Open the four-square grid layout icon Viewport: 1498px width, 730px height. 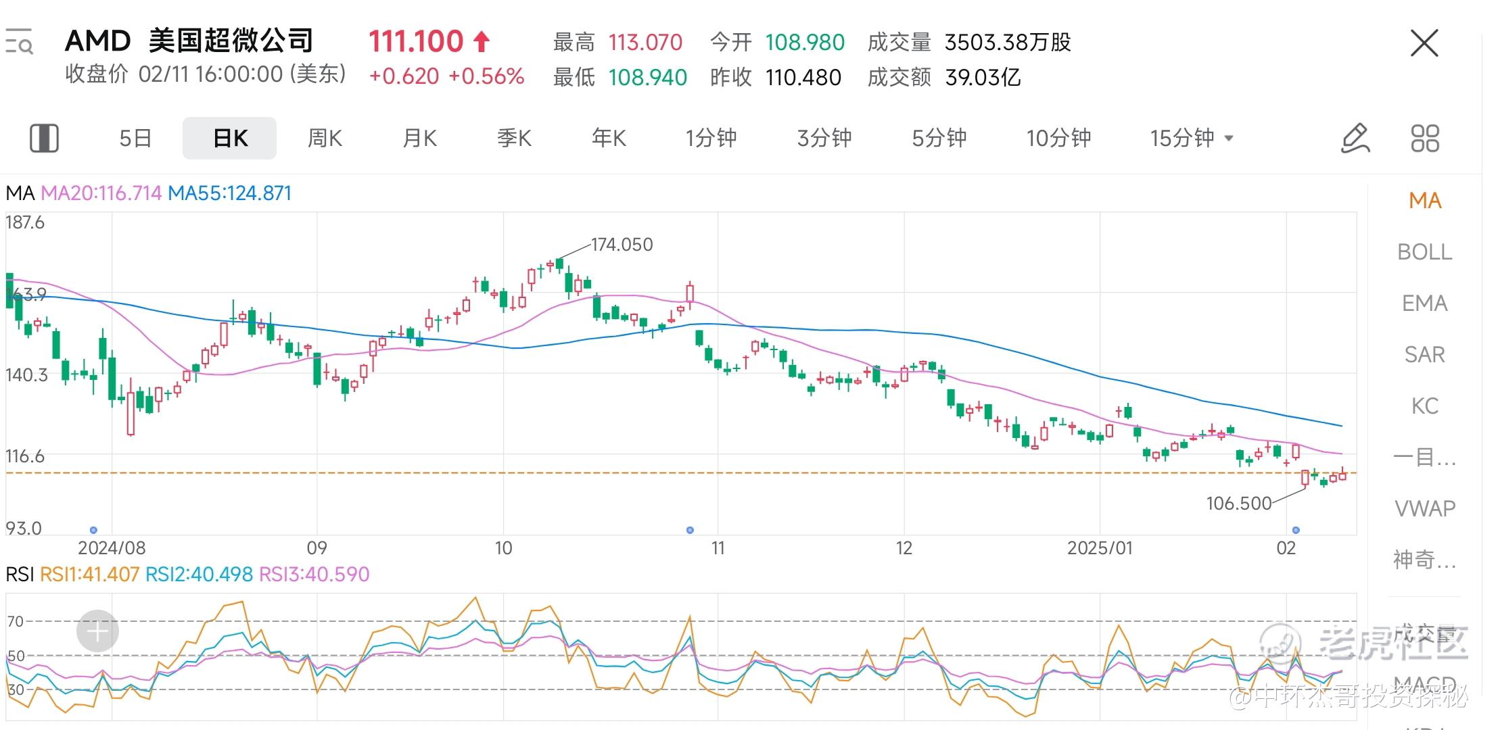pos(1424,139)
